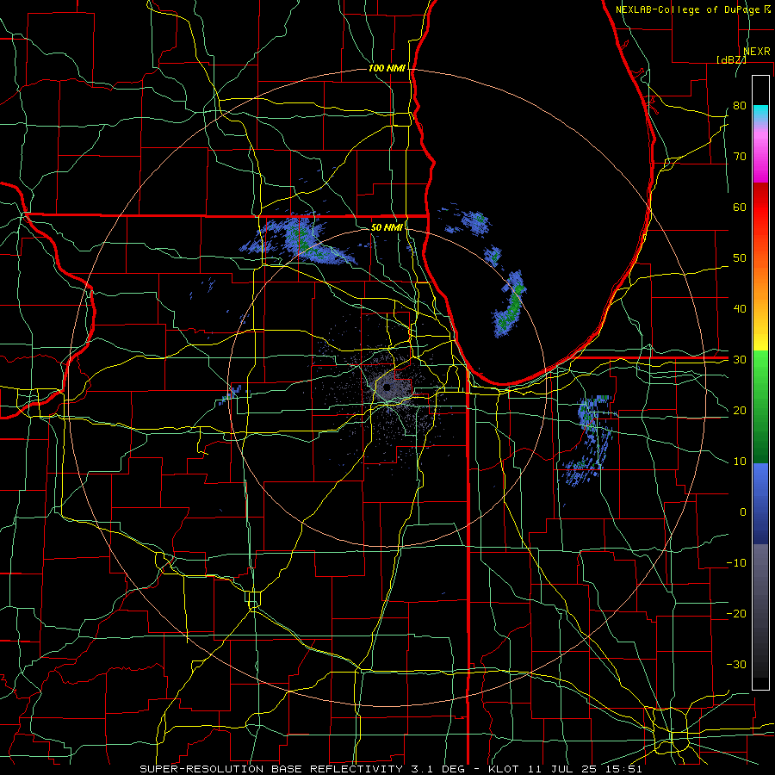Click the radar echo near the northern state border
The width and height of the screenshot is (775, 775).
point(299,239)
